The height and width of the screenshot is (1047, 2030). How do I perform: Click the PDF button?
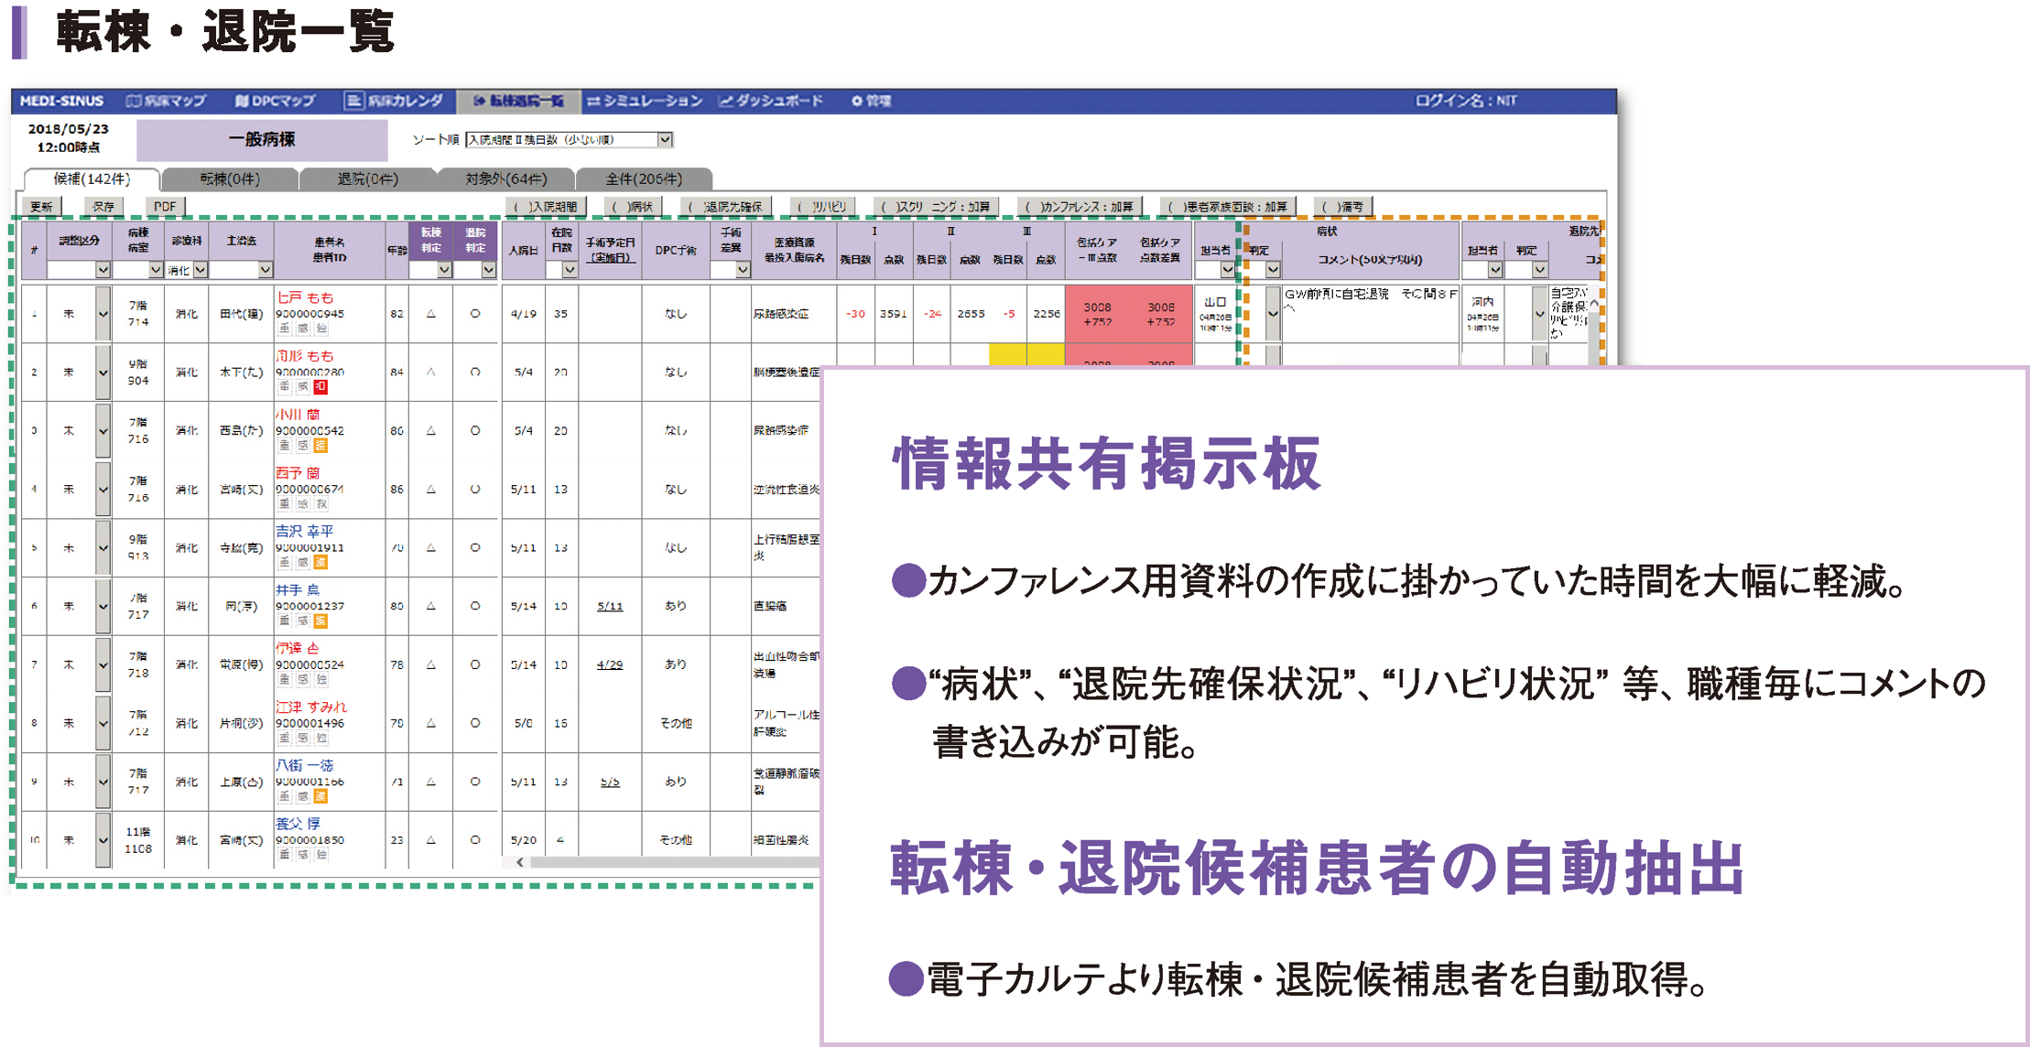tap(165, 207)
